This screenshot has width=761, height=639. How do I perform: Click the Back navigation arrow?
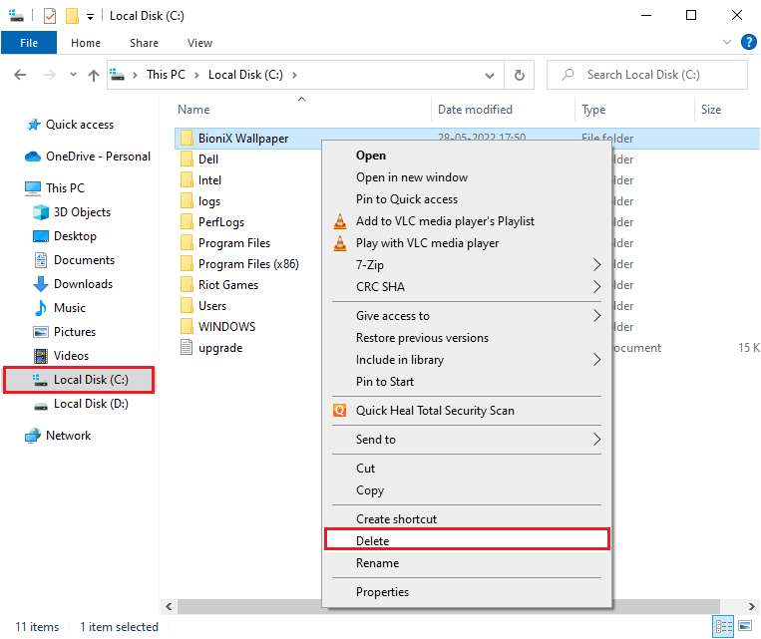point(21,75)
